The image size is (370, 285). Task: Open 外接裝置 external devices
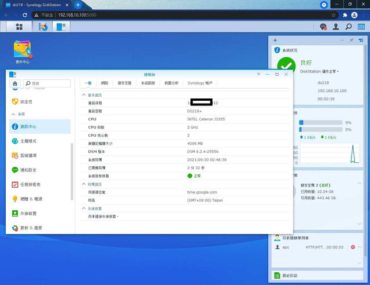(40, 213)
